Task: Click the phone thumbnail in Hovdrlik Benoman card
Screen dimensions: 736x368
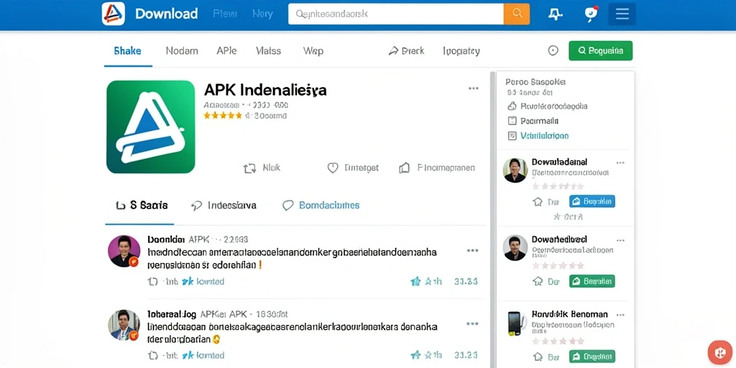Action: (x=515, y=323)
